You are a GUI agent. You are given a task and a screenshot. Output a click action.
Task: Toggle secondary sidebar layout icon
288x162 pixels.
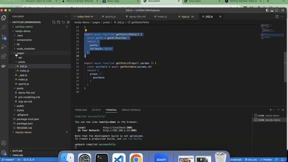pyautogui.click(x=276, y=10)
